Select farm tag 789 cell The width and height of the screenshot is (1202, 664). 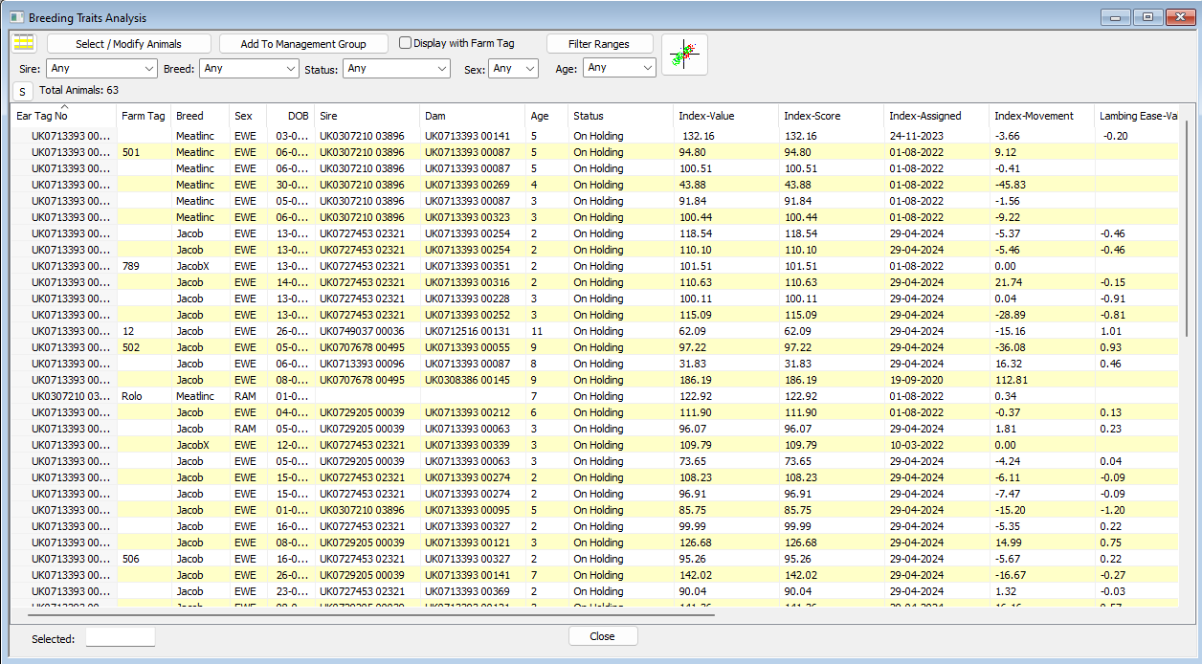pos(144,266)
